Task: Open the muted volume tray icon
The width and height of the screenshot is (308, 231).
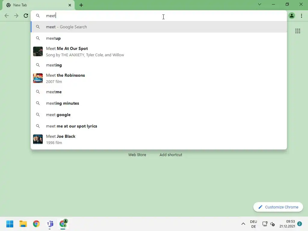Action: point(273,224)
